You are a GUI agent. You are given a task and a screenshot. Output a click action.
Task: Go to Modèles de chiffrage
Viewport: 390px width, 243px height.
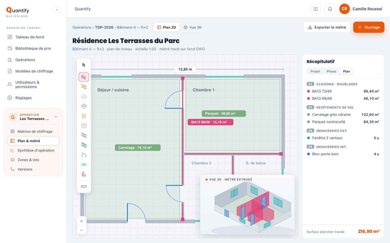pyautogui.click(x=33, y=71)
